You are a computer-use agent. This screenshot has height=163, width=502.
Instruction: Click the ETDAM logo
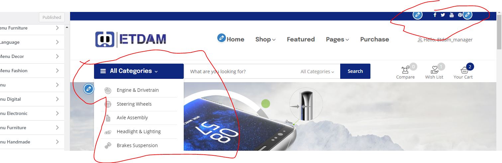[131, 39]
